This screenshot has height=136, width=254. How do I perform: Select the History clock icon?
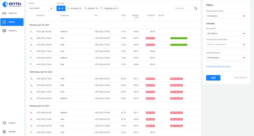click(5, 22)
